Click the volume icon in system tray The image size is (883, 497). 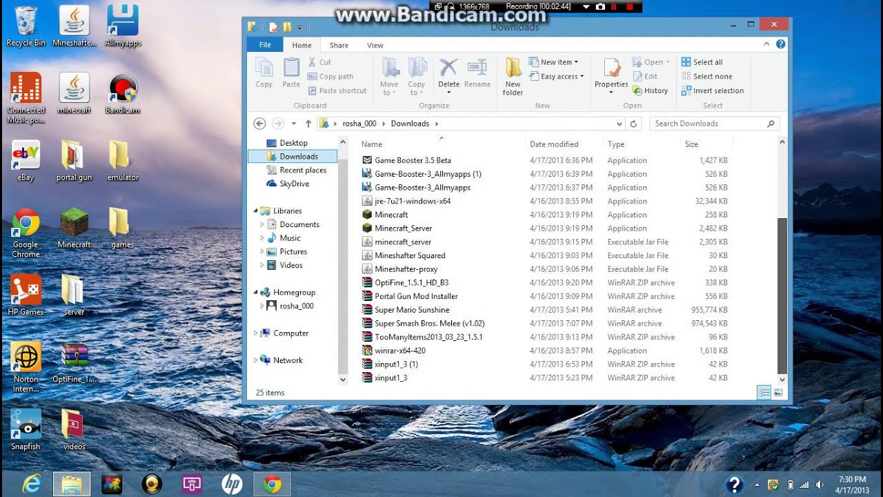(820, 485)
